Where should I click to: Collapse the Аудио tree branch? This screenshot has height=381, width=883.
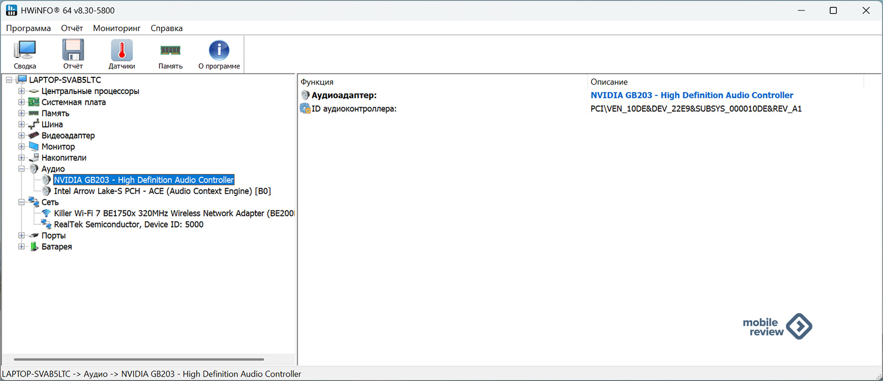22,169
